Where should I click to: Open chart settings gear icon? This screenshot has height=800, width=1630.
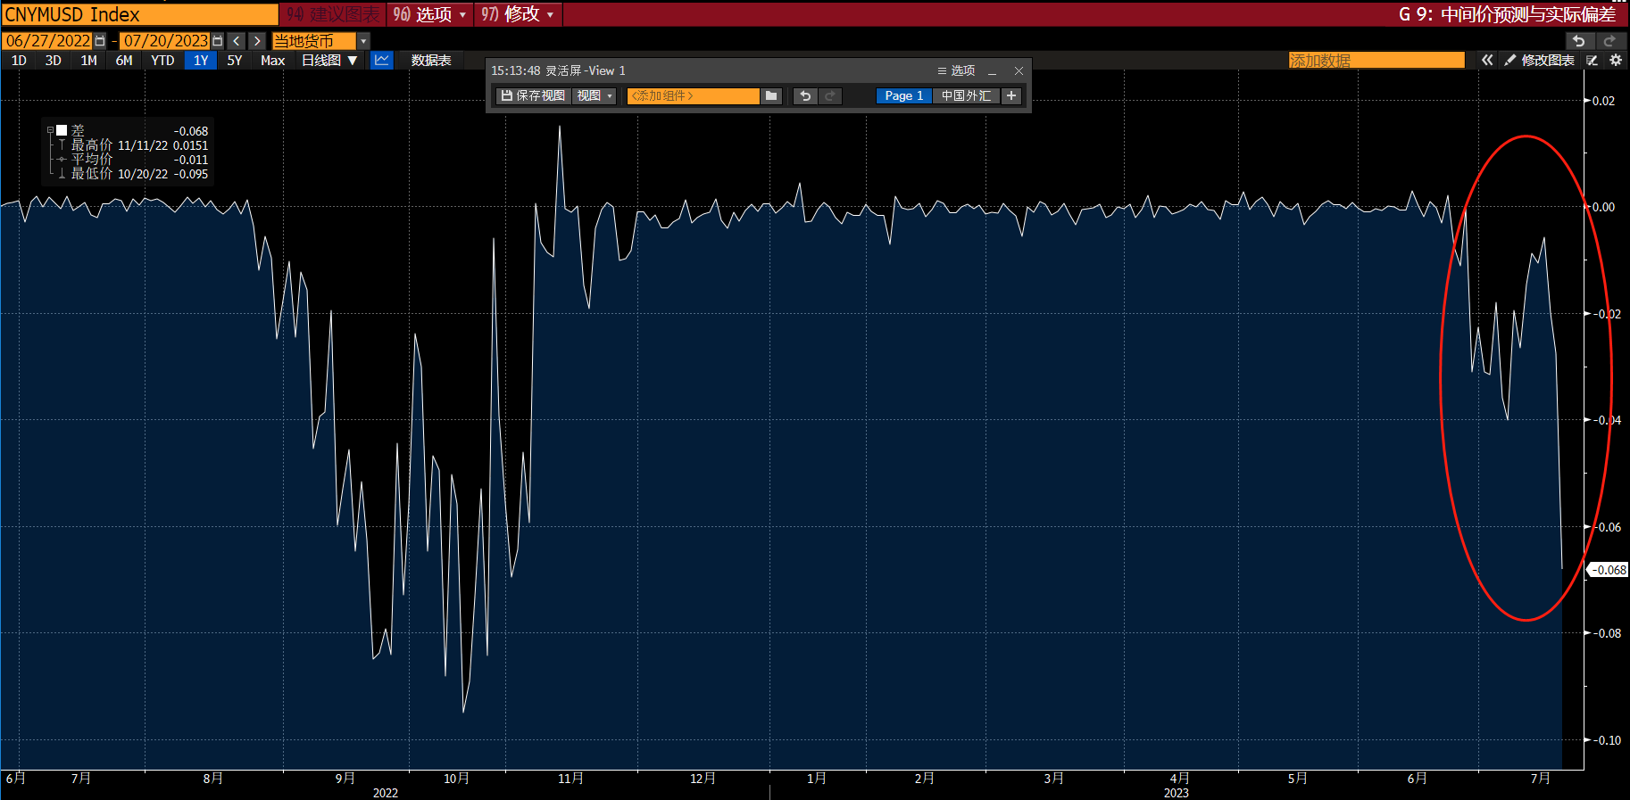tap(1616, 60)
